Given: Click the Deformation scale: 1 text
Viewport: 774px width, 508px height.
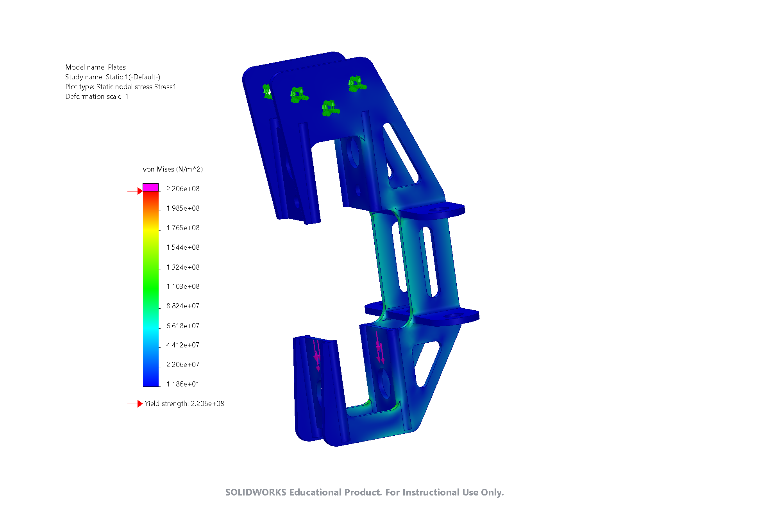Looking at the screenshot, I should [x=97, y=97].
